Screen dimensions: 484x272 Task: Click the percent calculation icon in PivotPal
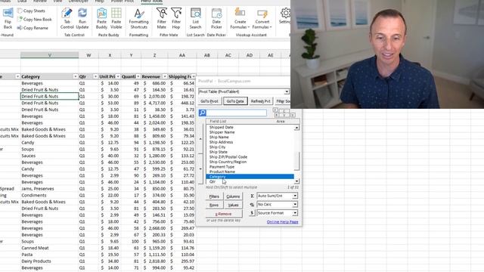[252, 205]
